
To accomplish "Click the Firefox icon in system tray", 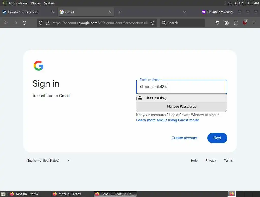I will 232,194.
